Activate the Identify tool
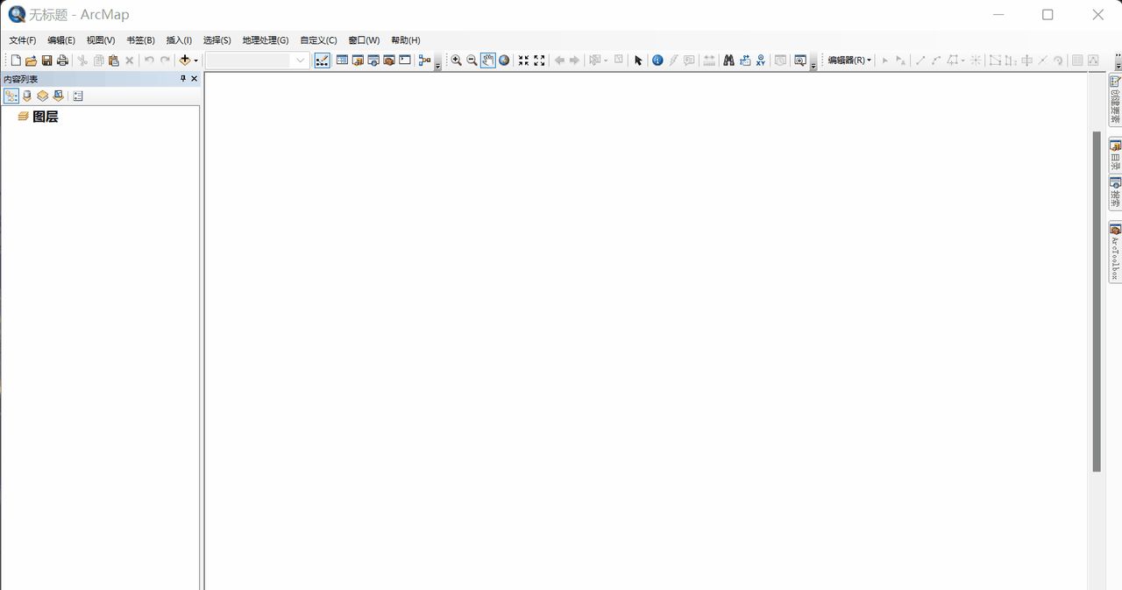The height and width of the screenshot is (590, 1122). (x=657, y=60)
